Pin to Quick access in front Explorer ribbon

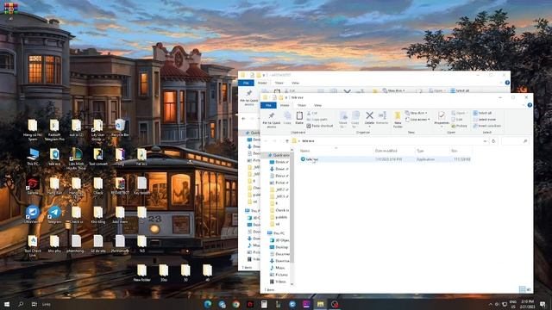pos(271,119)
